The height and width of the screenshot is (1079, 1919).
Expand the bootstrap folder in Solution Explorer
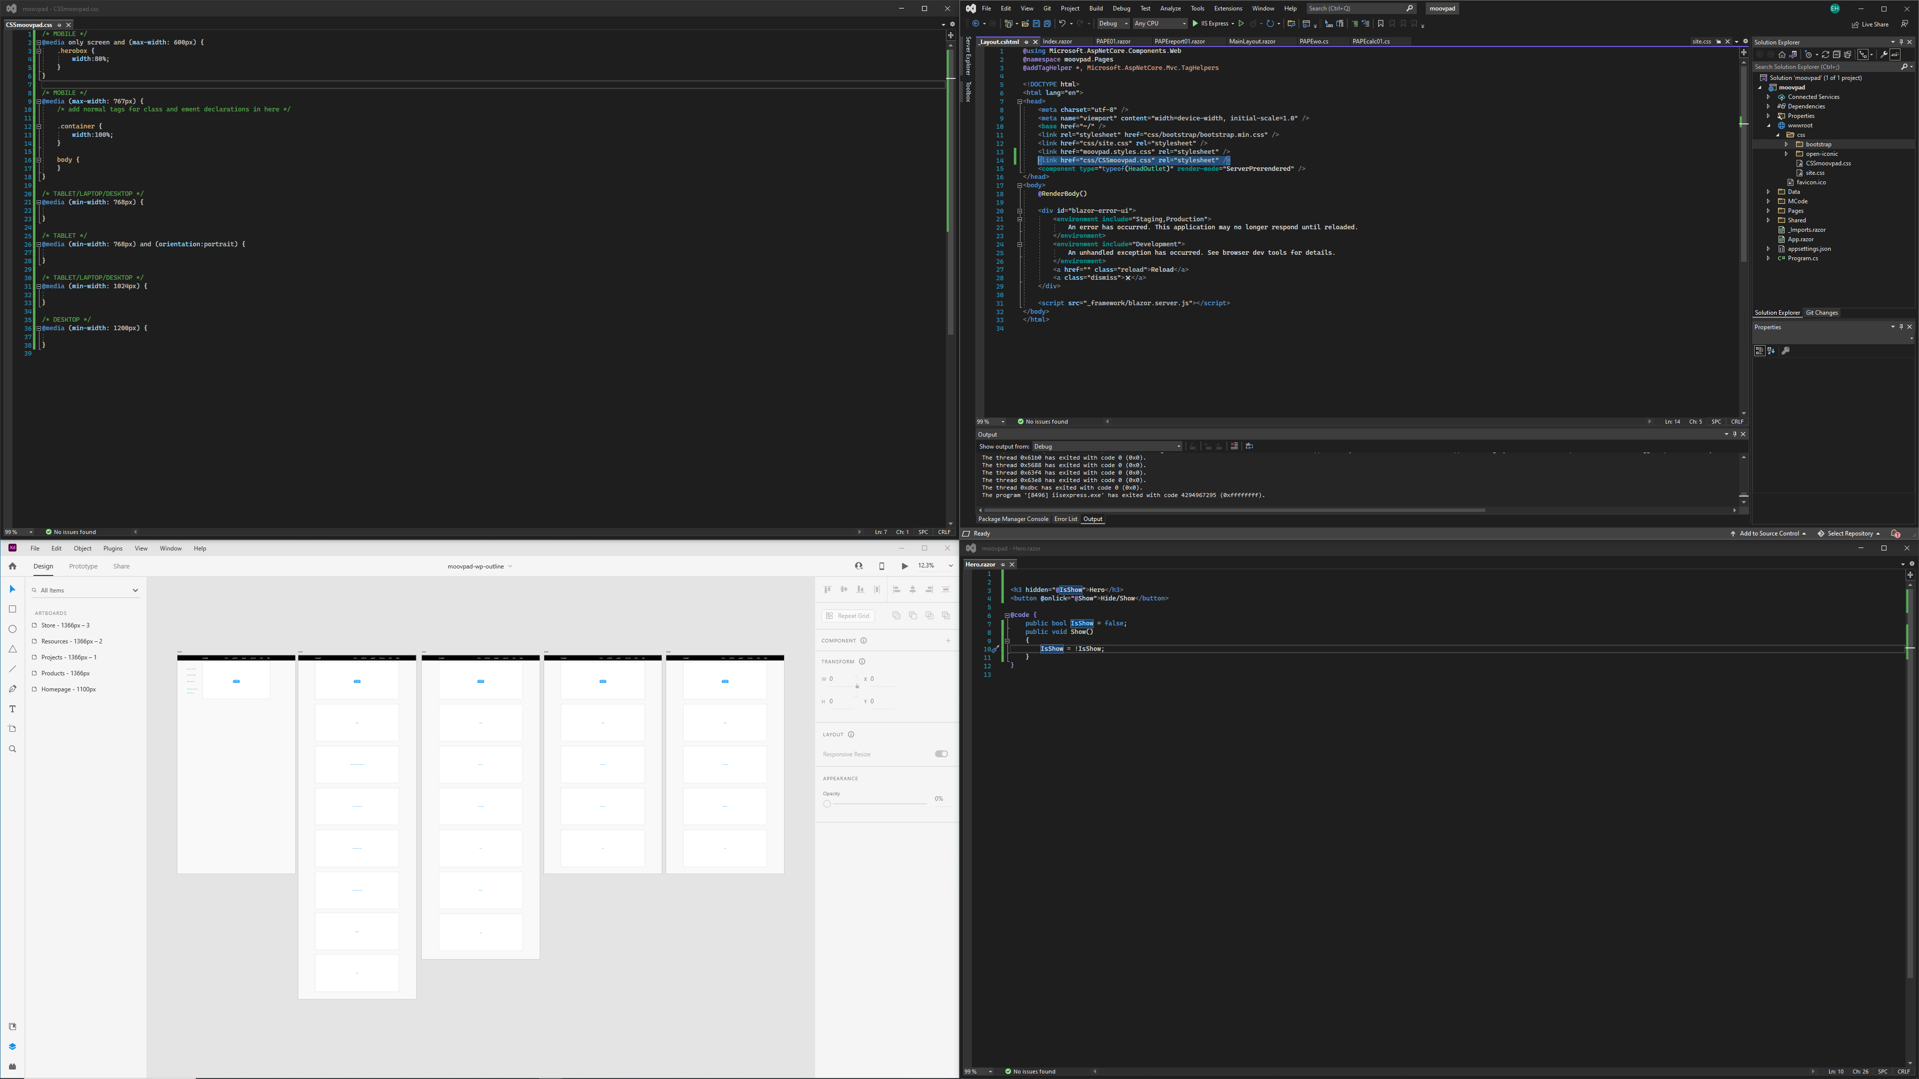[1787, 144]
